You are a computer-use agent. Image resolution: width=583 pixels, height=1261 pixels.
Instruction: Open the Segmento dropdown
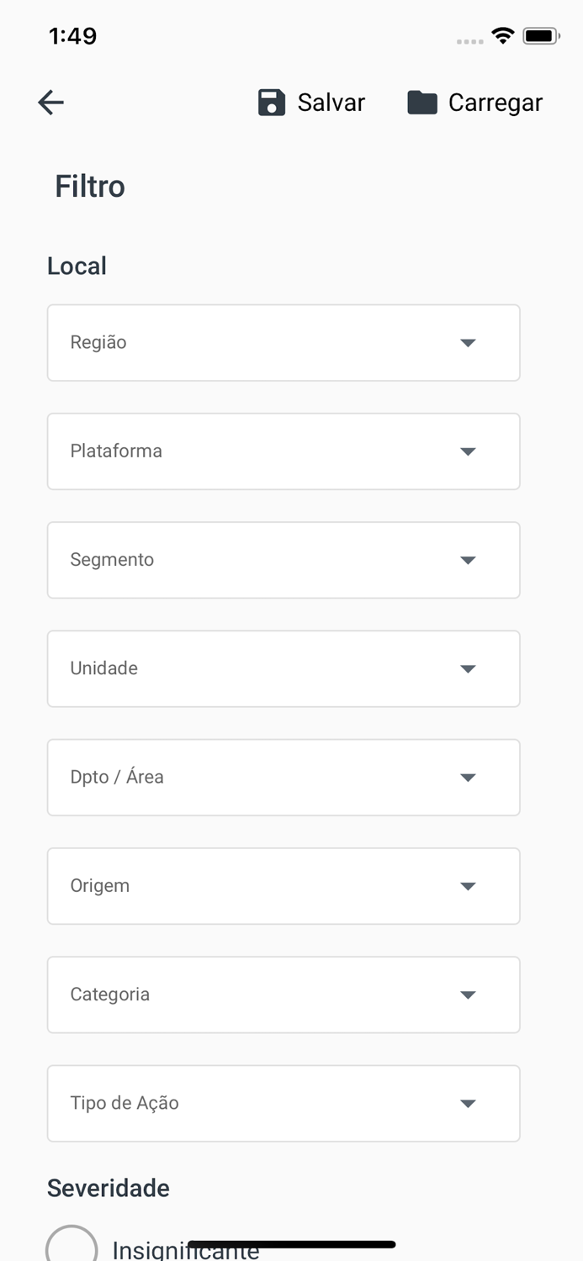(284, 560)
